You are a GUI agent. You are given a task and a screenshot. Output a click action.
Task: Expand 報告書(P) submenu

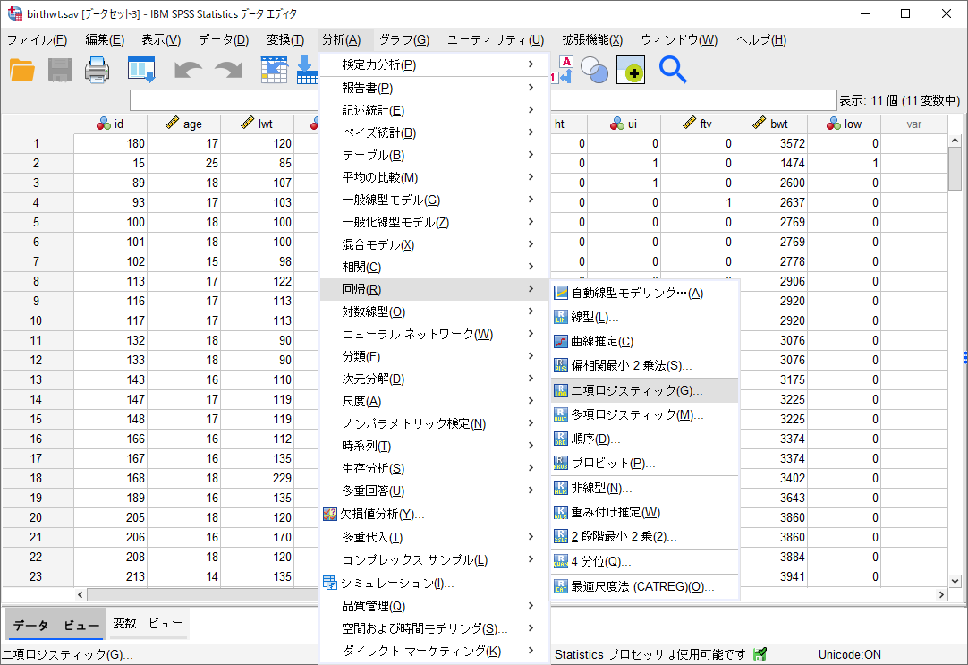(x=434, y=89)
